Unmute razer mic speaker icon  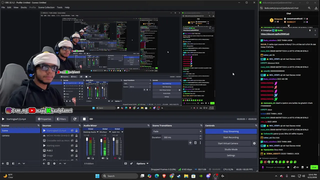tap(115, 158)
